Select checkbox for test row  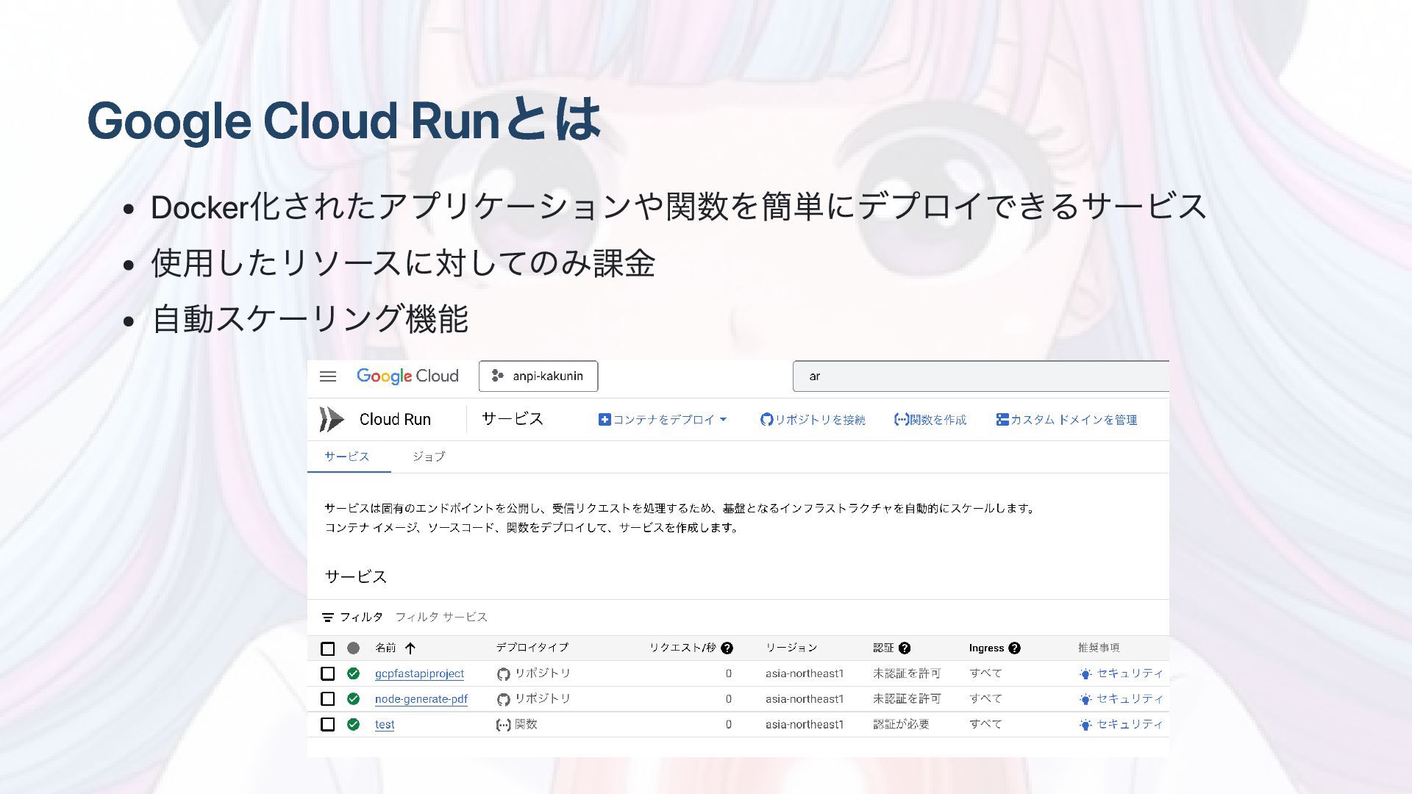click(x=328, y=725)
